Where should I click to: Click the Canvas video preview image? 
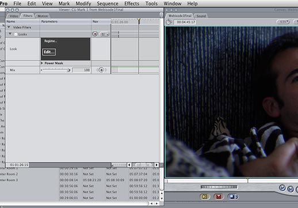click(x=232, y=101)
